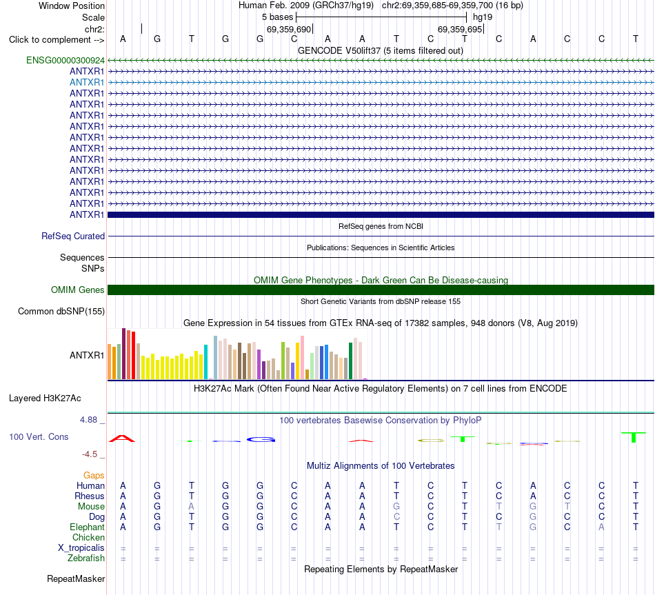Click the blue G conservation logo
655x595 pixels.
click(x=261, y=440)
